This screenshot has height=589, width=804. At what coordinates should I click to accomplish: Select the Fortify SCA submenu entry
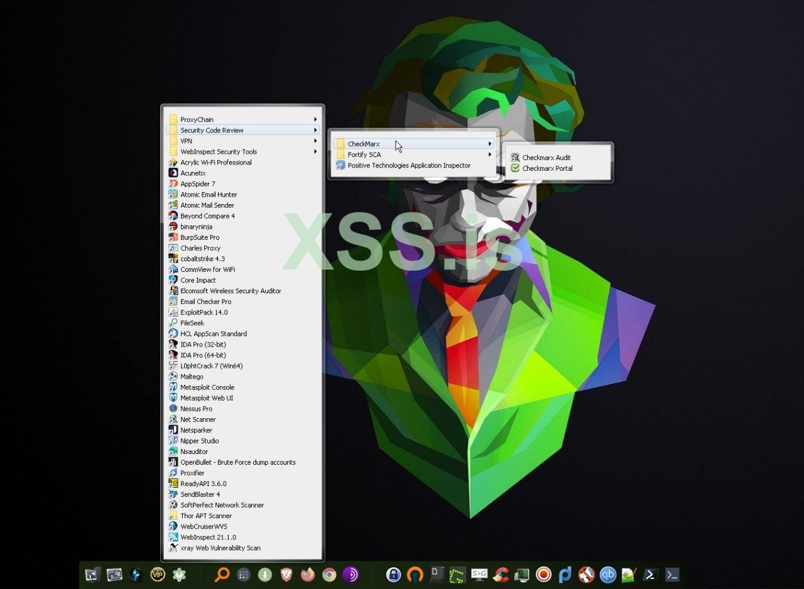(413, 154)
